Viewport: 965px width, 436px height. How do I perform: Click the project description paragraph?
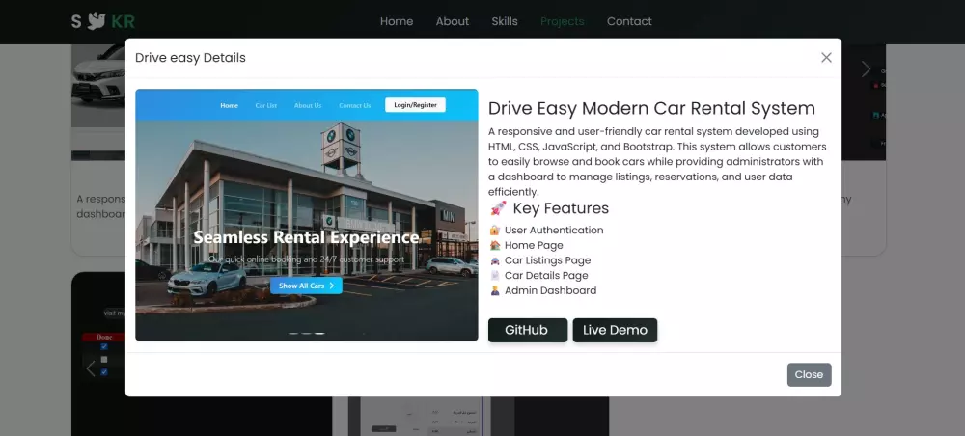point(657,162)
